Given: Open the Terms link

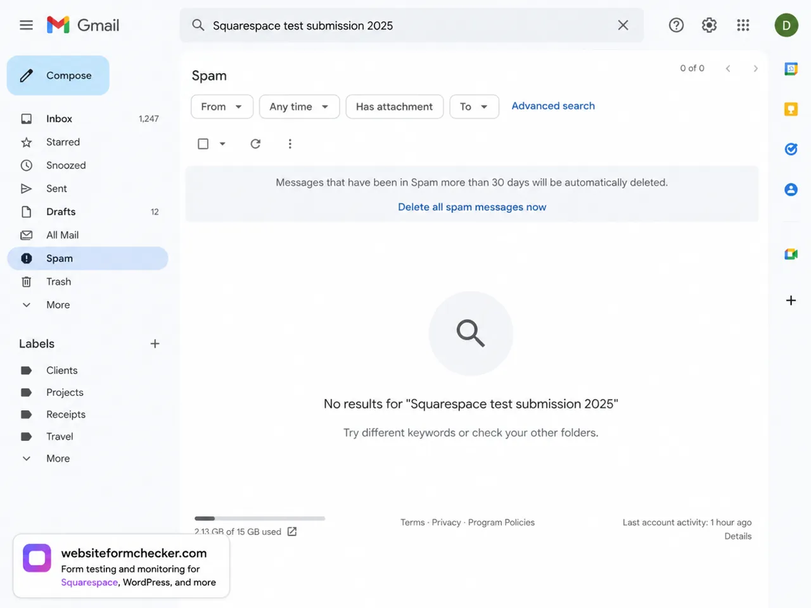Looking at the screenshot, I should coord(412,522).
